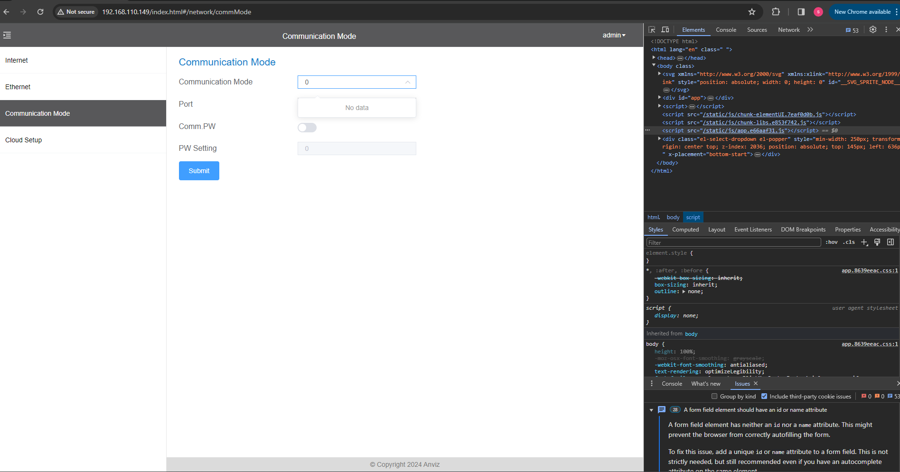Toggle the computed styles sidebar icon

tap(891, 242)
